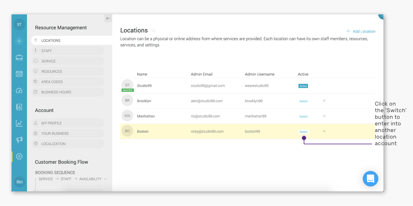Click the RH user avatar

pos(20,182)
